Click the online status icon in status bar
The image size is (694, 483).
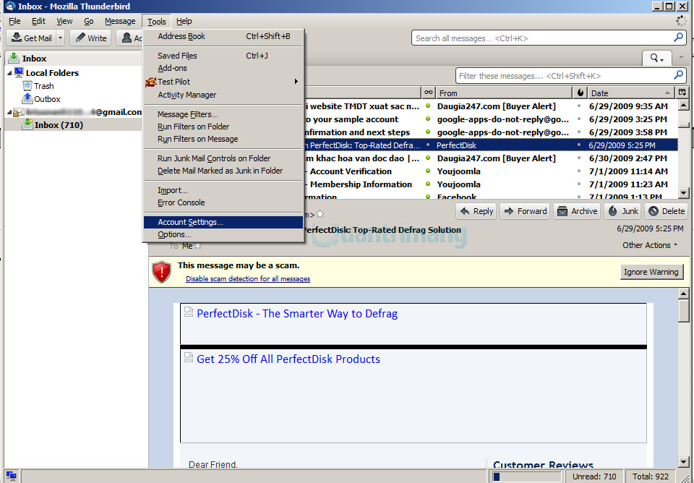[11, 476]
